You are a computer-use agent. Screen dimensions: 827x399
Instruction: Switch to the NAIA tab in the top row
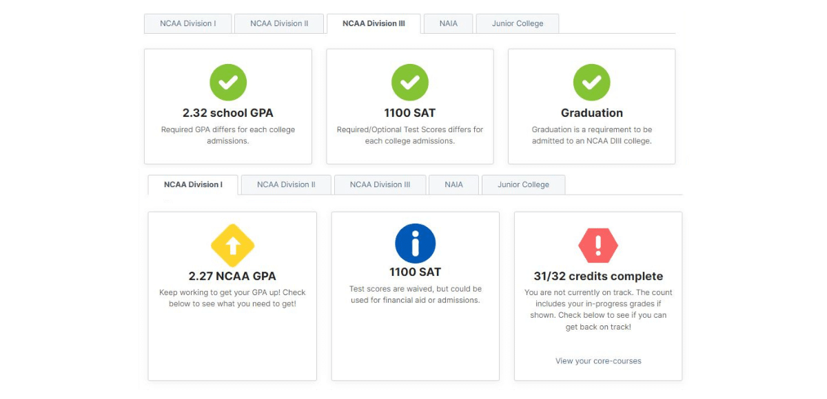[x=448, y=23]
